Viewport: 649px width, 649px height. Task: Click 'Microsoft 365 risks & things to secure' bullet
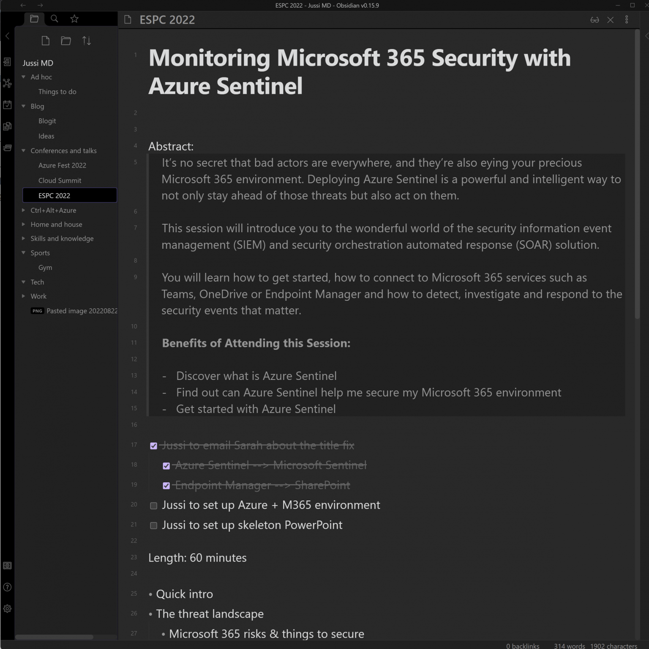point(266,634)
